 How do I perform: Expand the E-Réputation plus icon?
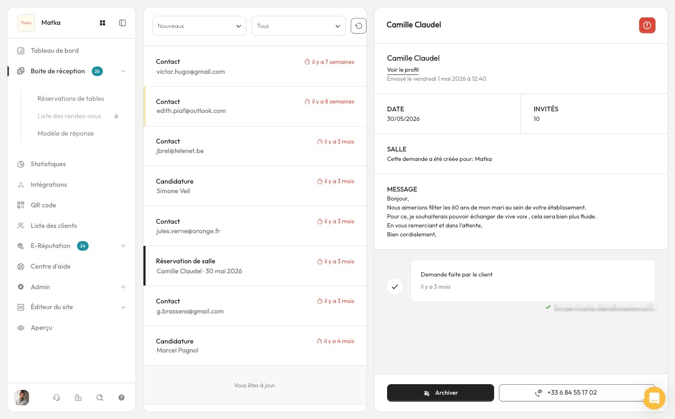123,246
